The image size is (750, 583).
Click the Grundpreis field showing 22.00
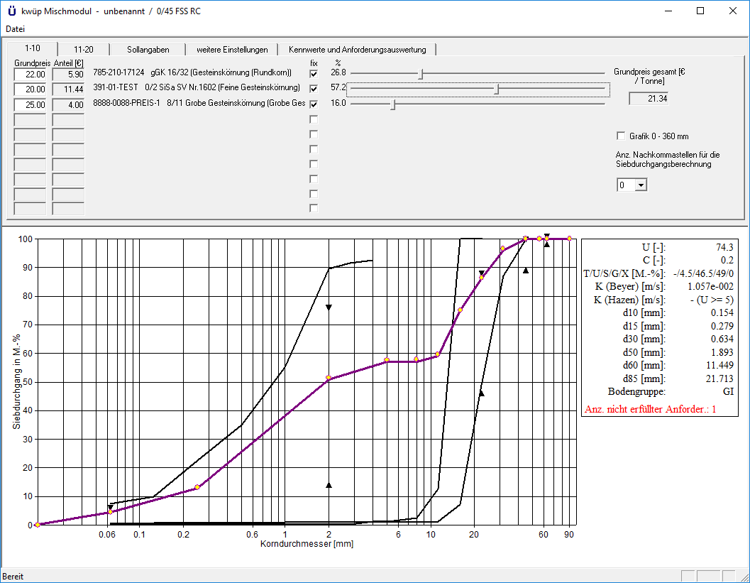(x=30, y=74)
